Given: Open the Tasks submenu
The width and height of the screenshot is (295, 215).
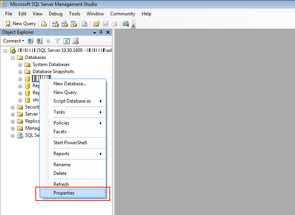Looking at the screenshot, I should (x=73, y=112).
